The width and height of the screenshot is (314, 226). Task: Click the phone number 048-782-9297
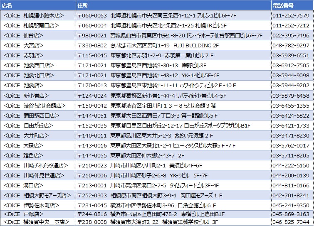coord(291,45)
